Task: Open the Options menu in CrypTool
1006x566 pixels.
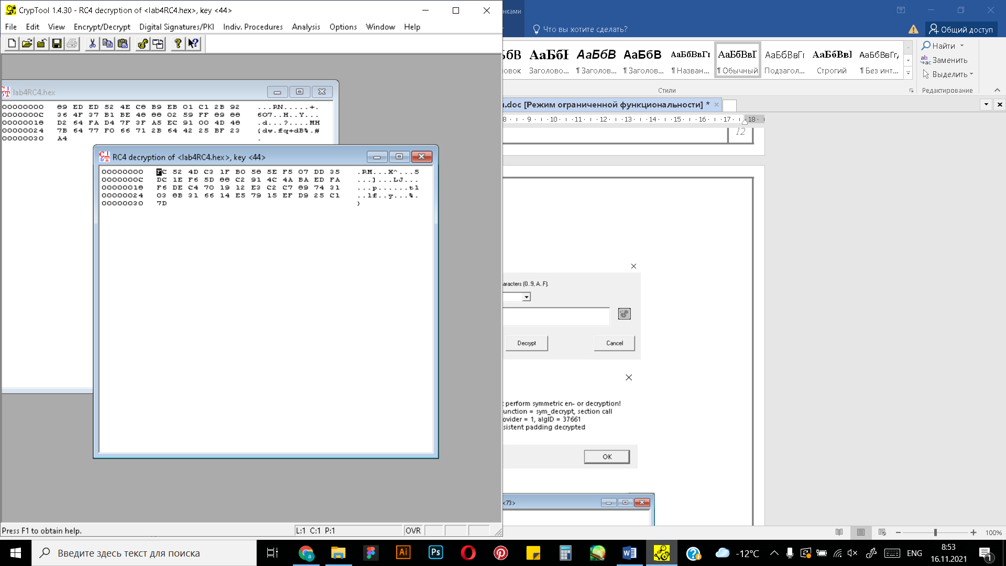Action: [343, 27]
